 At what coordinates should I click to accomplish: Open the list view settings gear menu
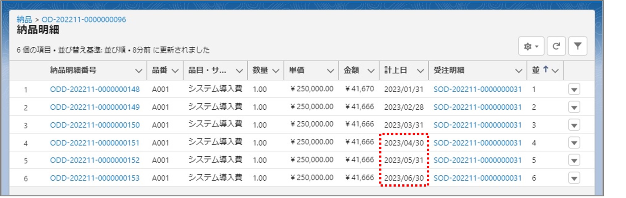coord(531,46)
